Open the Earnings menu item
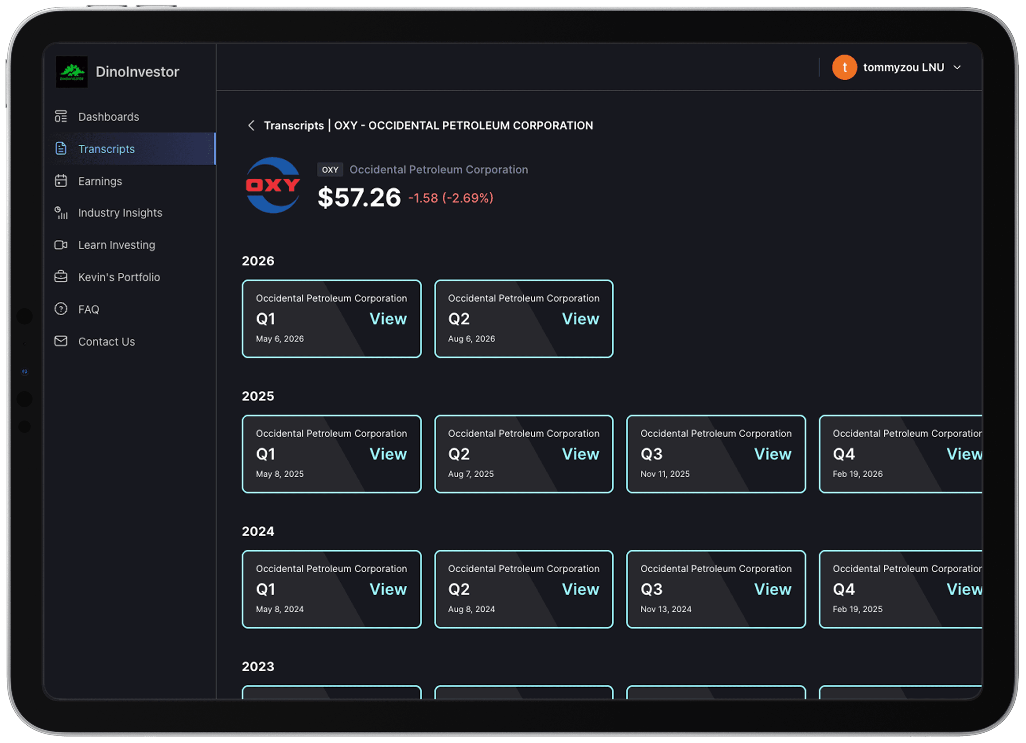Image resolution: width=1026 pixels, height=743 pixels. coord(100,181)
